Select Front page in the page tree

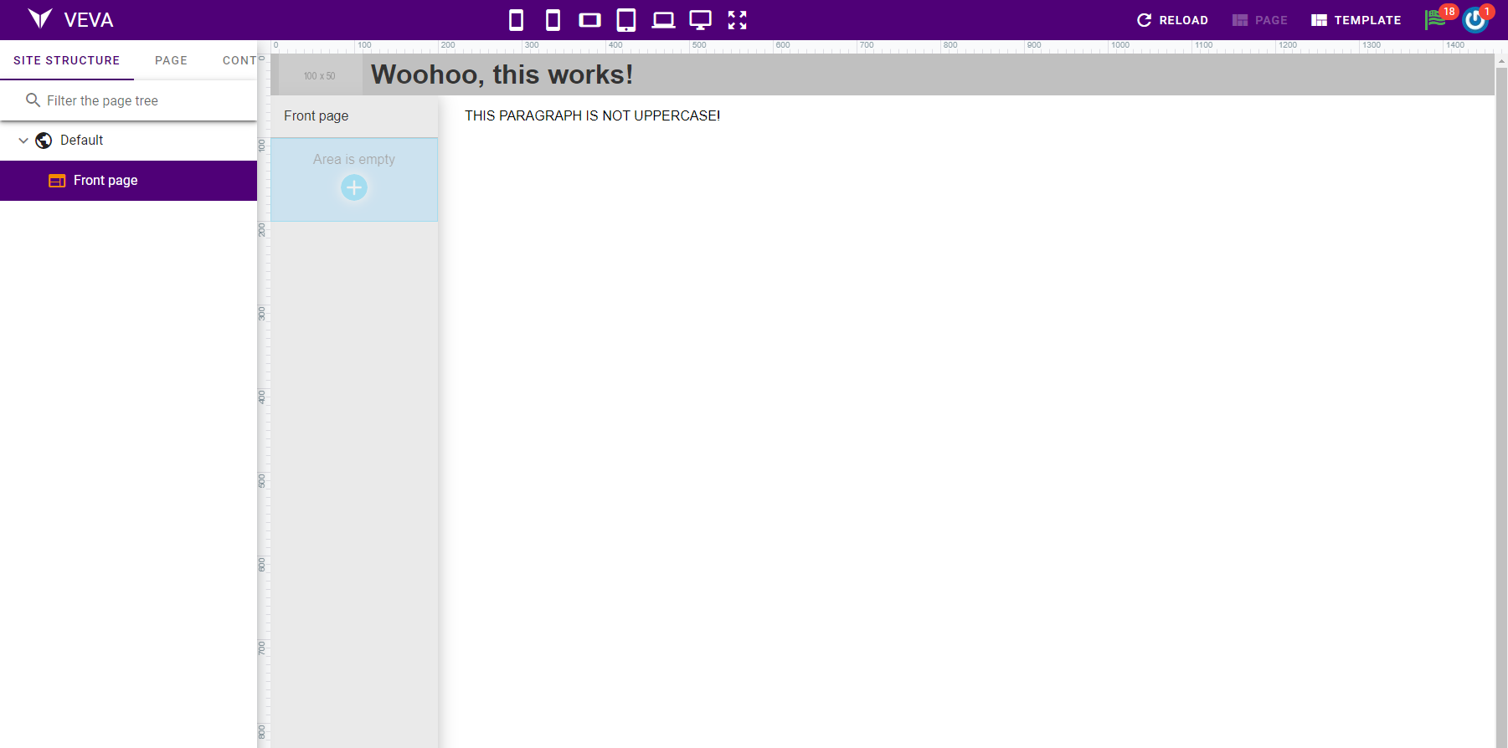[128, 181]
